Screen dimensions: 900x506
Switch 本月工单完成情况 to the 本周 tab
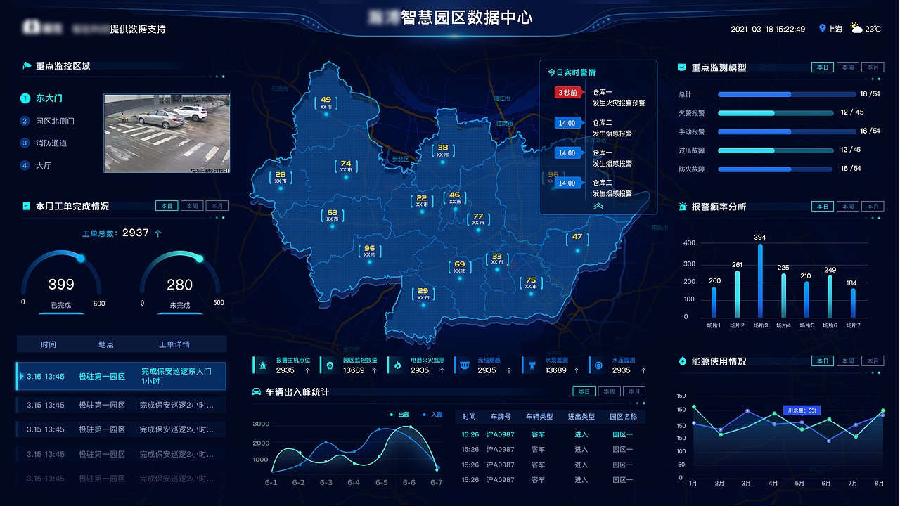tap(192, 207)
